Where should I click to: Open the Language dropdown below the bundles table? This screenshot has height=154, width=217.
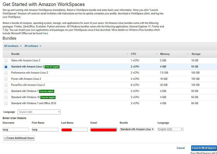39,112
